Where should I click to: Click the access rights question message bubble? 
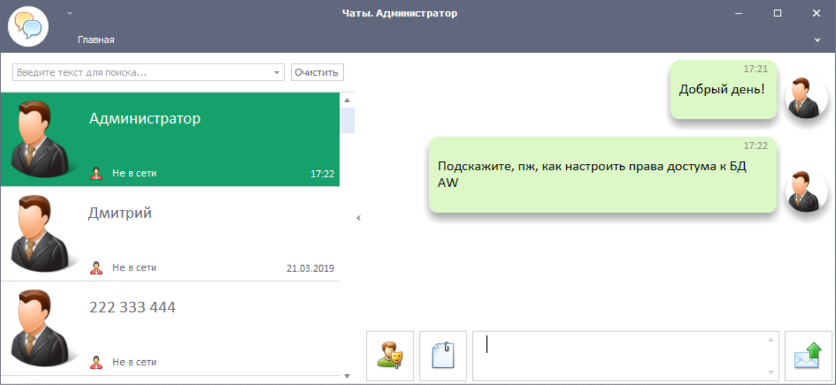[602, 175]
